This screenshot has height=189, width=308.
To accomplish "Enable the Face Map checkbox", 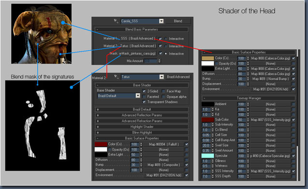I will 163,91.
